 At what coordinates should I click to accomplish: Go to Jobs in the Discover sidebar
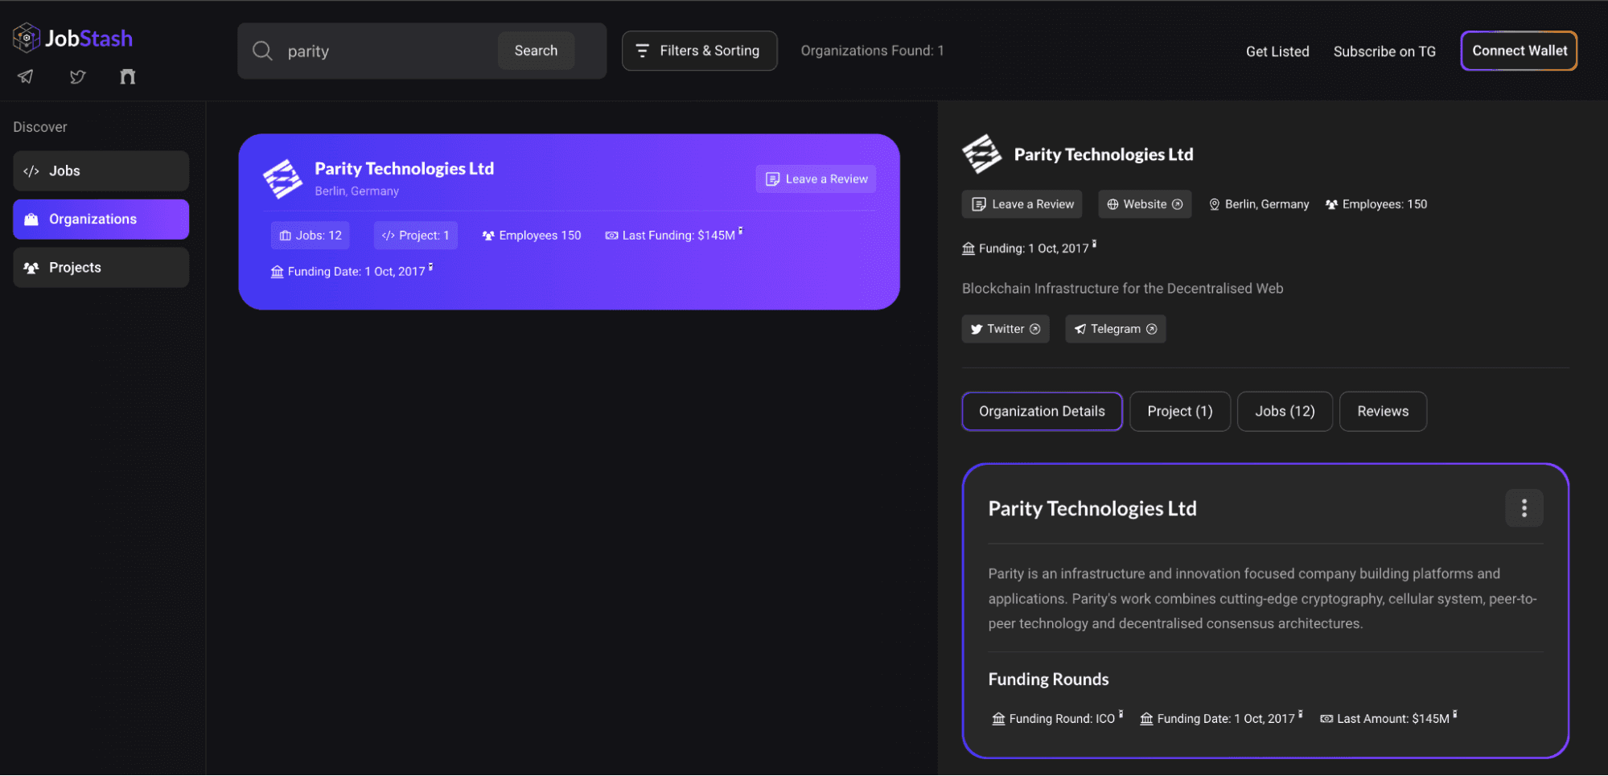click(x=101, y=170)
